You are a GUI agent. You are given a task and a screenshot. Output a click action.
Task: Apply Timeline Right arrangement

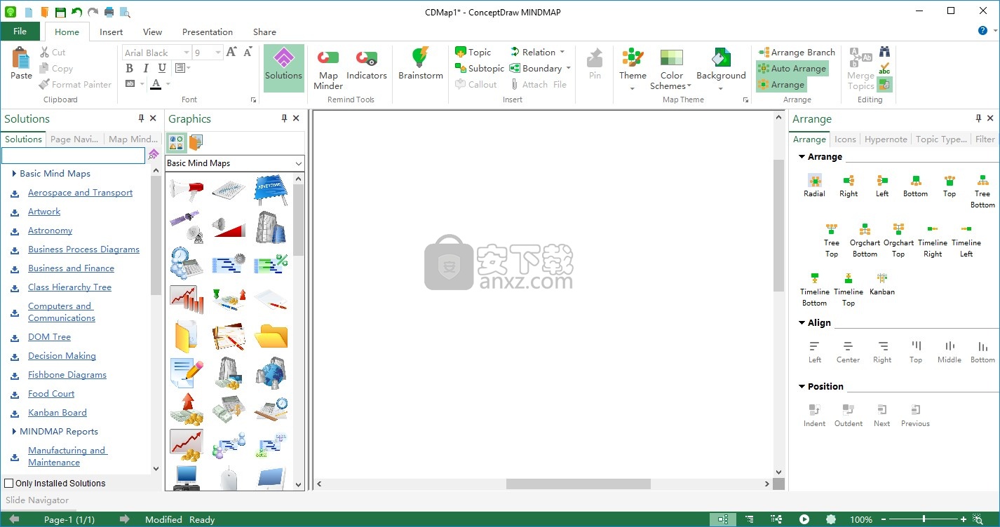(x=933, y=240)
